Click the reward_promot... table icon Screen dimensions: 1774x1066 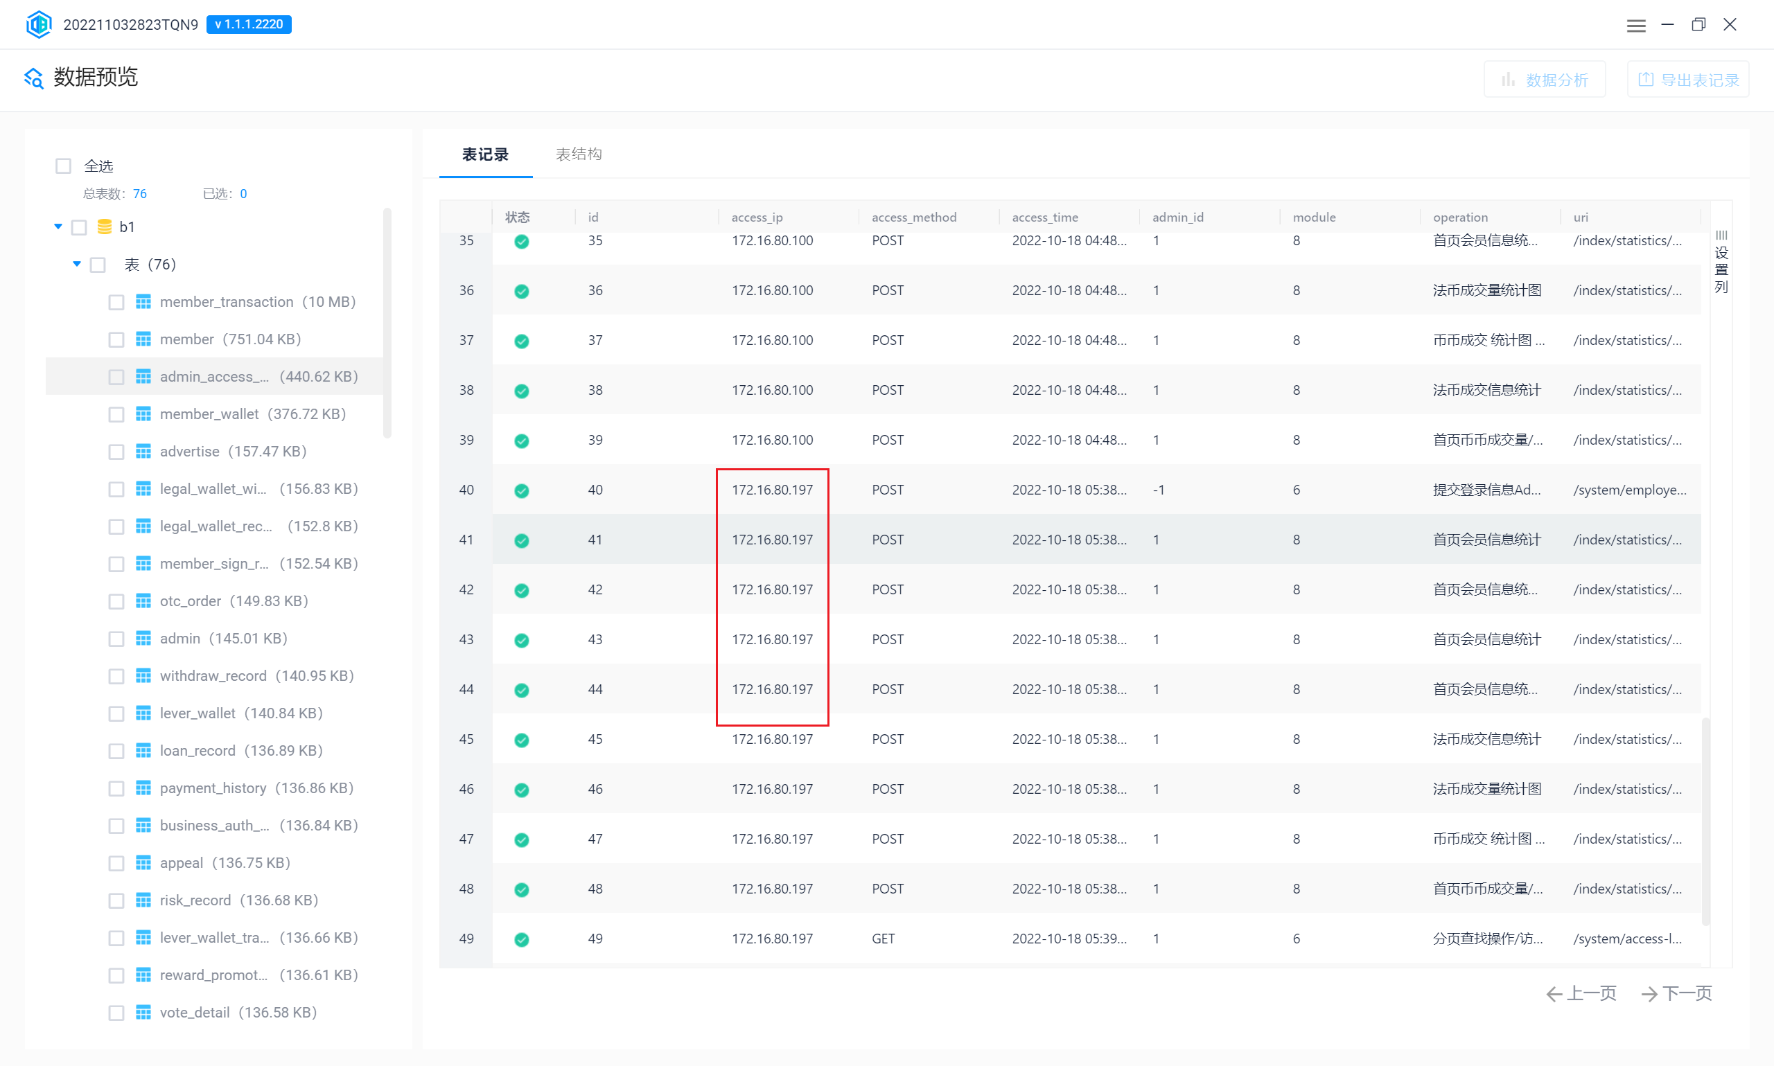click(x=143, y=974)
